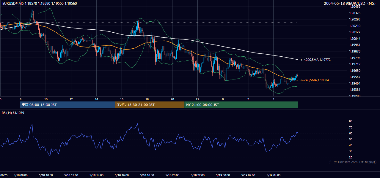Click the RSI(14) 61.1079 indicator label
380x178 pixels.
13,113
